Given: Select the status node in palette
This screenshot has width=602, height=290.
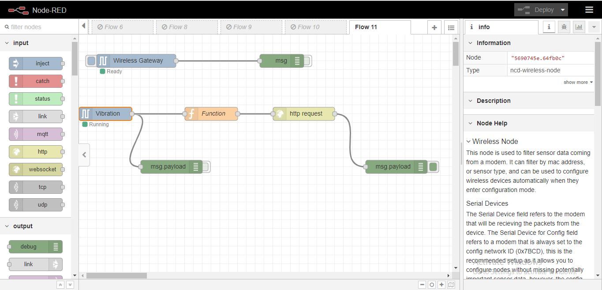Looking at the screenshot, I should 36,99.
